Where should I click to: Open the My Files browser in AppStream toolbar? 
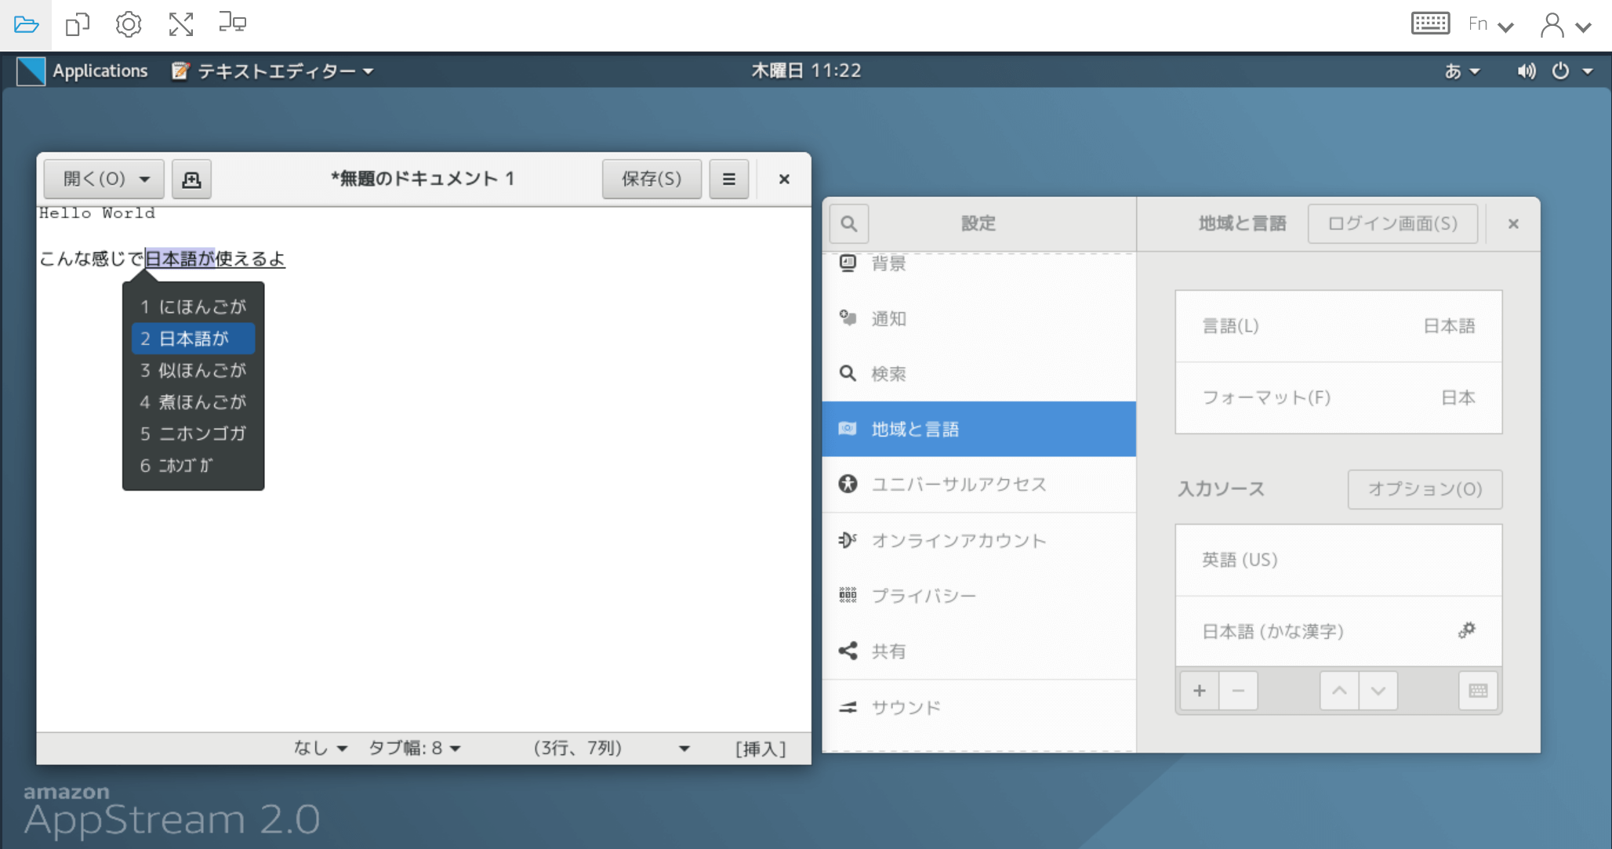[x=26, y=24]
